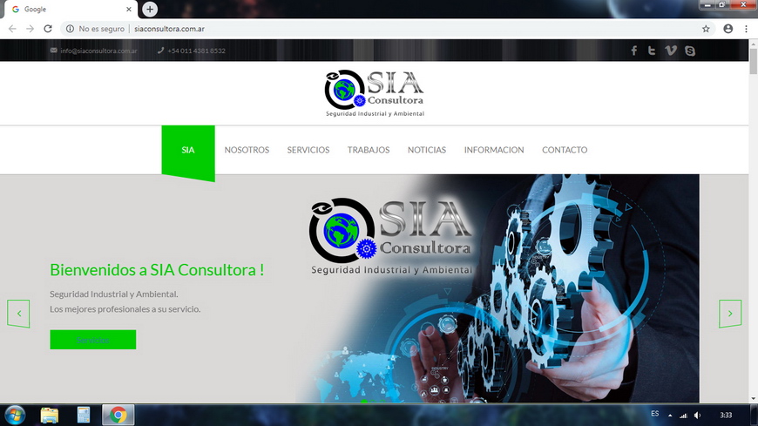Click the info@siaconsultora.com.ar email link
Screen dimensions: 758x426
98,51
